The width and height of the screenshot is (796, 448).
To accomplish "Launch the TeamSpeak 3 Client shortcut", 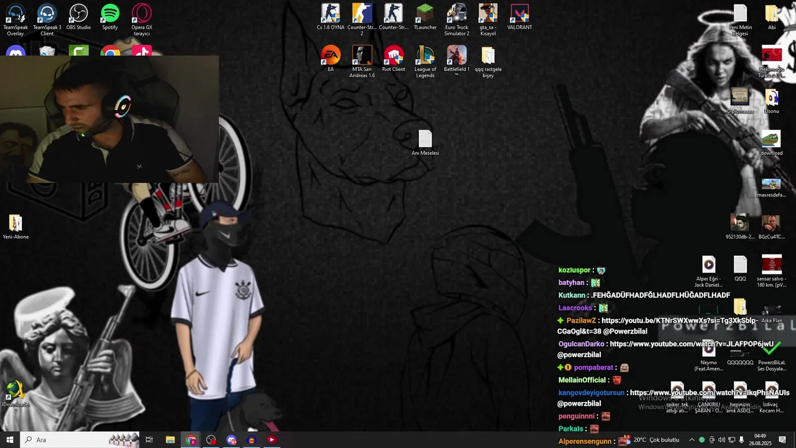I will pyautogui.click(x=47, y=20).
